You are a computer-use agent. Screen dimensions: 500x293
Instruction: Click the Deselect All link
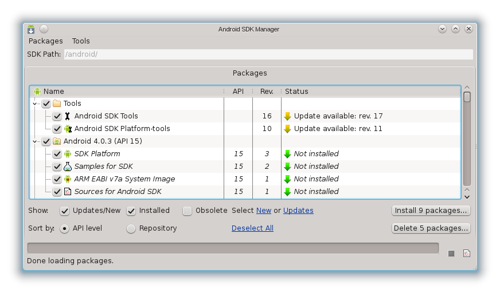pos(252,228)
